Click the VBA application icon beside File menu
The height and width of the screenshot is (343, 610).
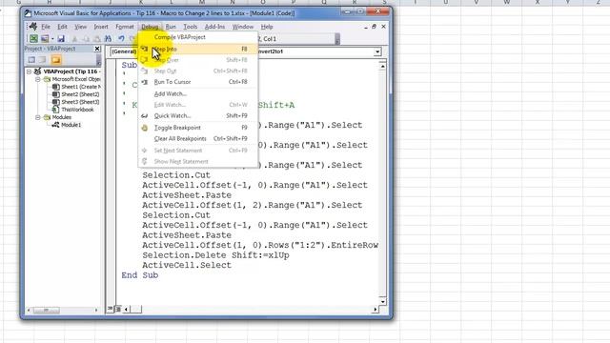(x=33, y=27)
